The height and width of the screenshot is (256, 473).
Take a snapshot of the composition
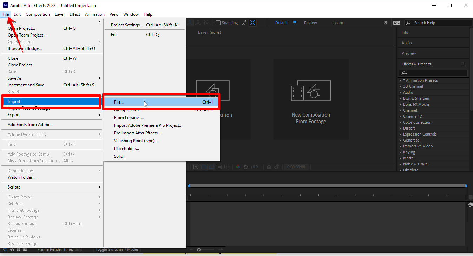(269, 167)
